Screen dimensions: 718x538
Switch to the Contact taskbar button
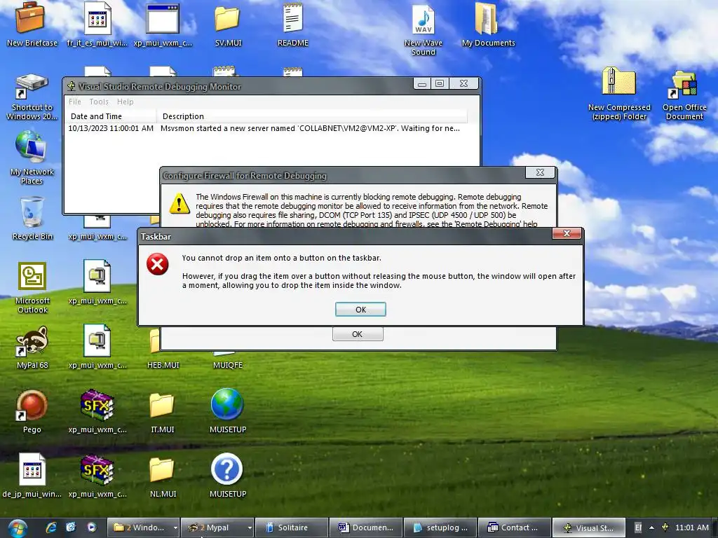[514, 527]
